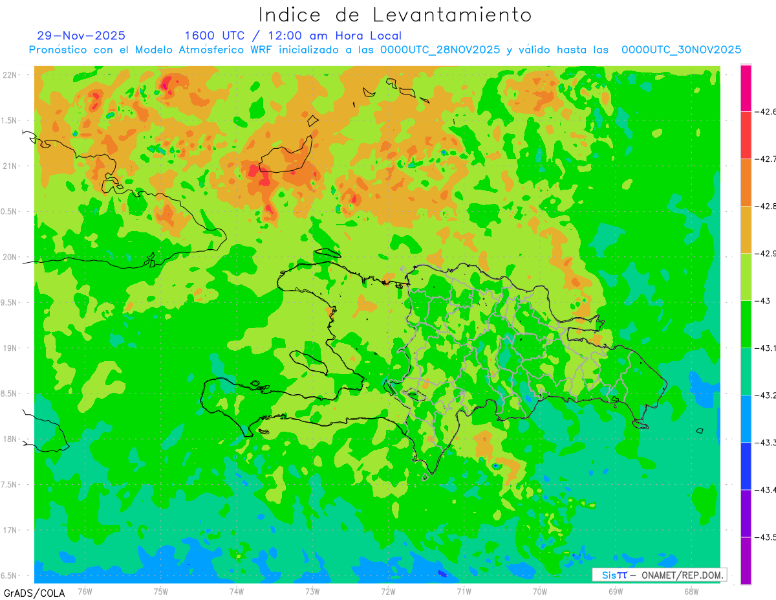Viewport: 776px width, 600px height.
Task: Pick the purple swatch below -43.5
Action: click(x=746, y=561)
